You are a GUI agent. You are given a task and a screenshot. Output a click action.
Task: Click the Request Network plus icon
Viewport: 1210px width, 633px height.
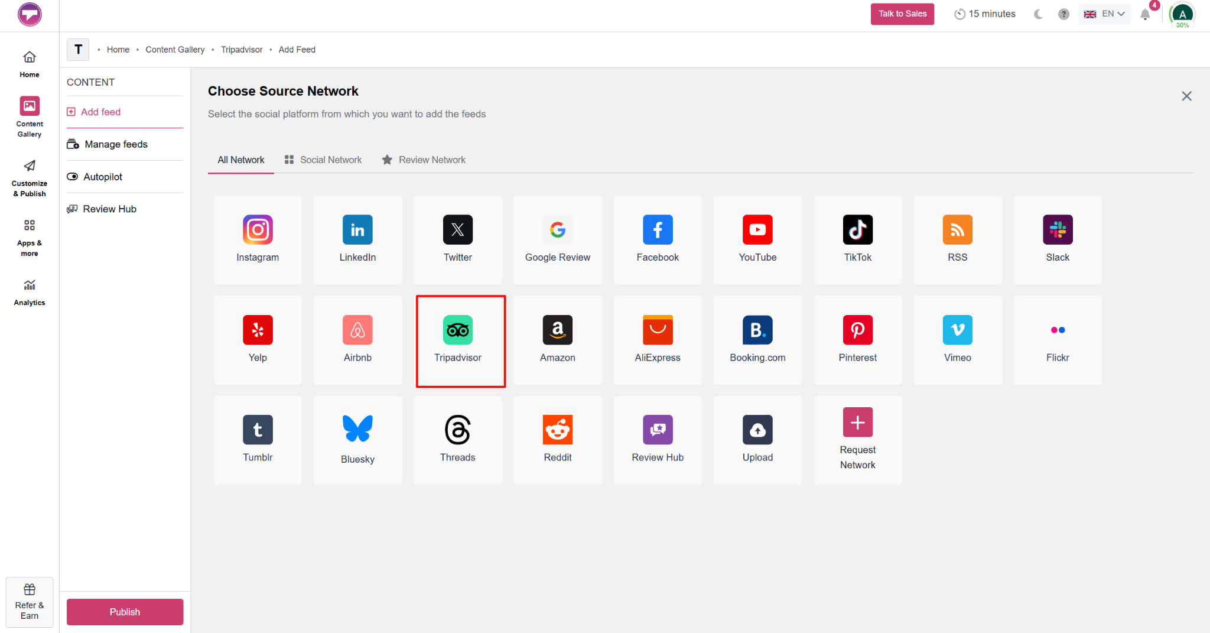pyautogui.click(x=858, y=422)
